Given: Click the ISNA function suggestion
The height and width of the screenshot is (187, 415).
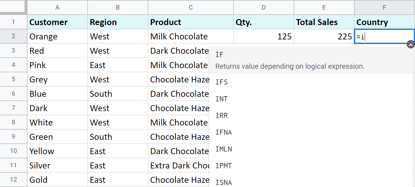Looking at the screenshot, I should pos(224,182).
